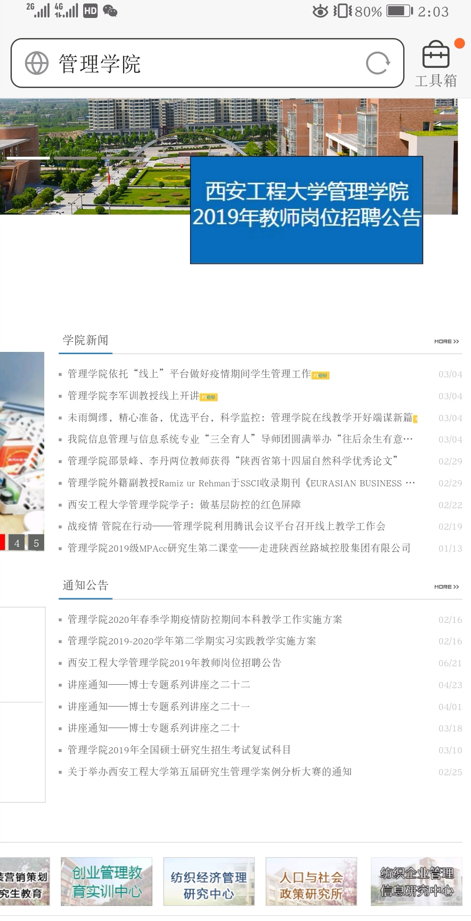Tap the battery icon in status bar
The height and width of the screenshot is (921, 471).
click(400, 11)
